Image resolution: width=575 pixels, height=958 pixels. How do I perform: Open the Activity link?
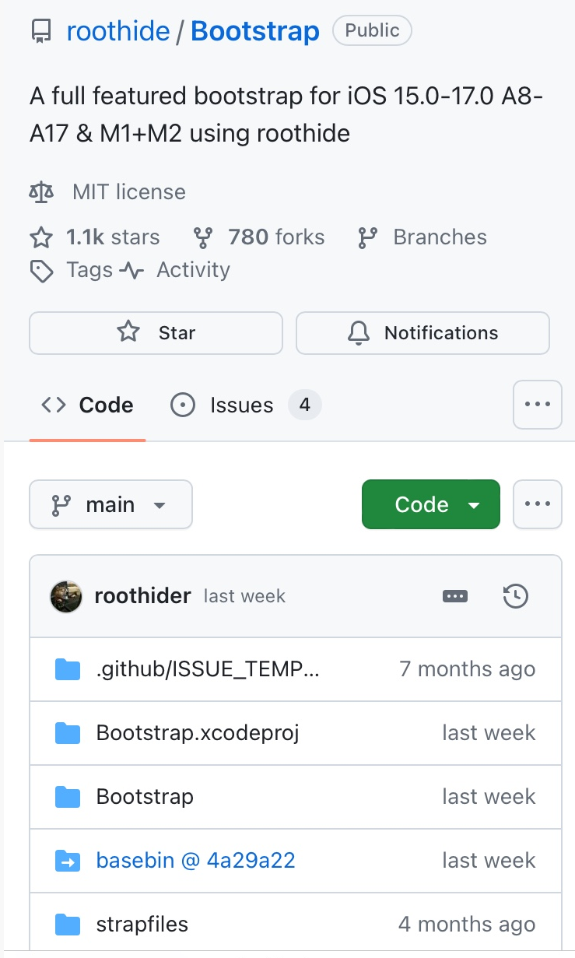194,270
